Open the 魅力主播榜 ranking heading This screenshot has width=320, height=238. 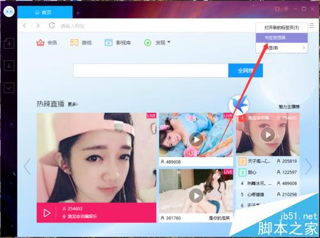click(289, 106)
